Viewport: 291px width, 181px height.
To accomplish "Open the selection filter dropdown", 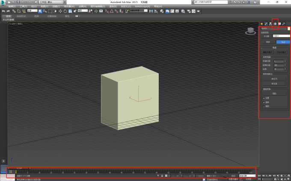I will point(32,11).
